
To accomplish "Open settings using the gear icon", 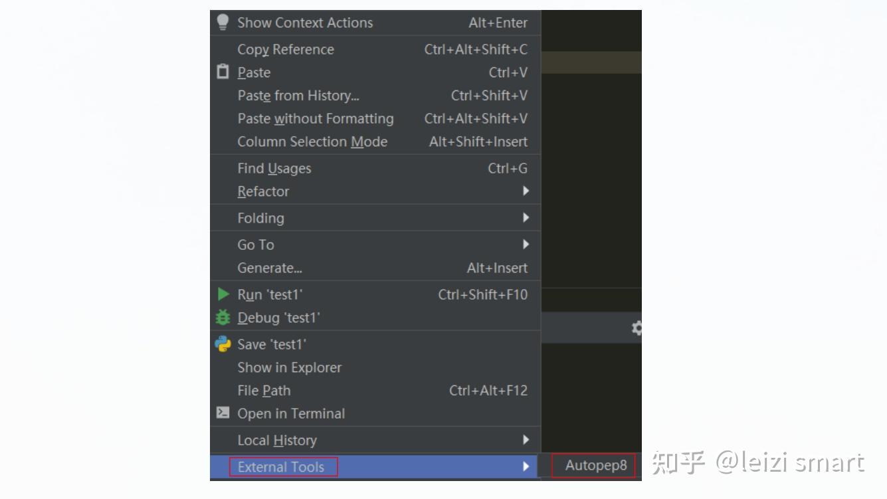I will 637,328.
